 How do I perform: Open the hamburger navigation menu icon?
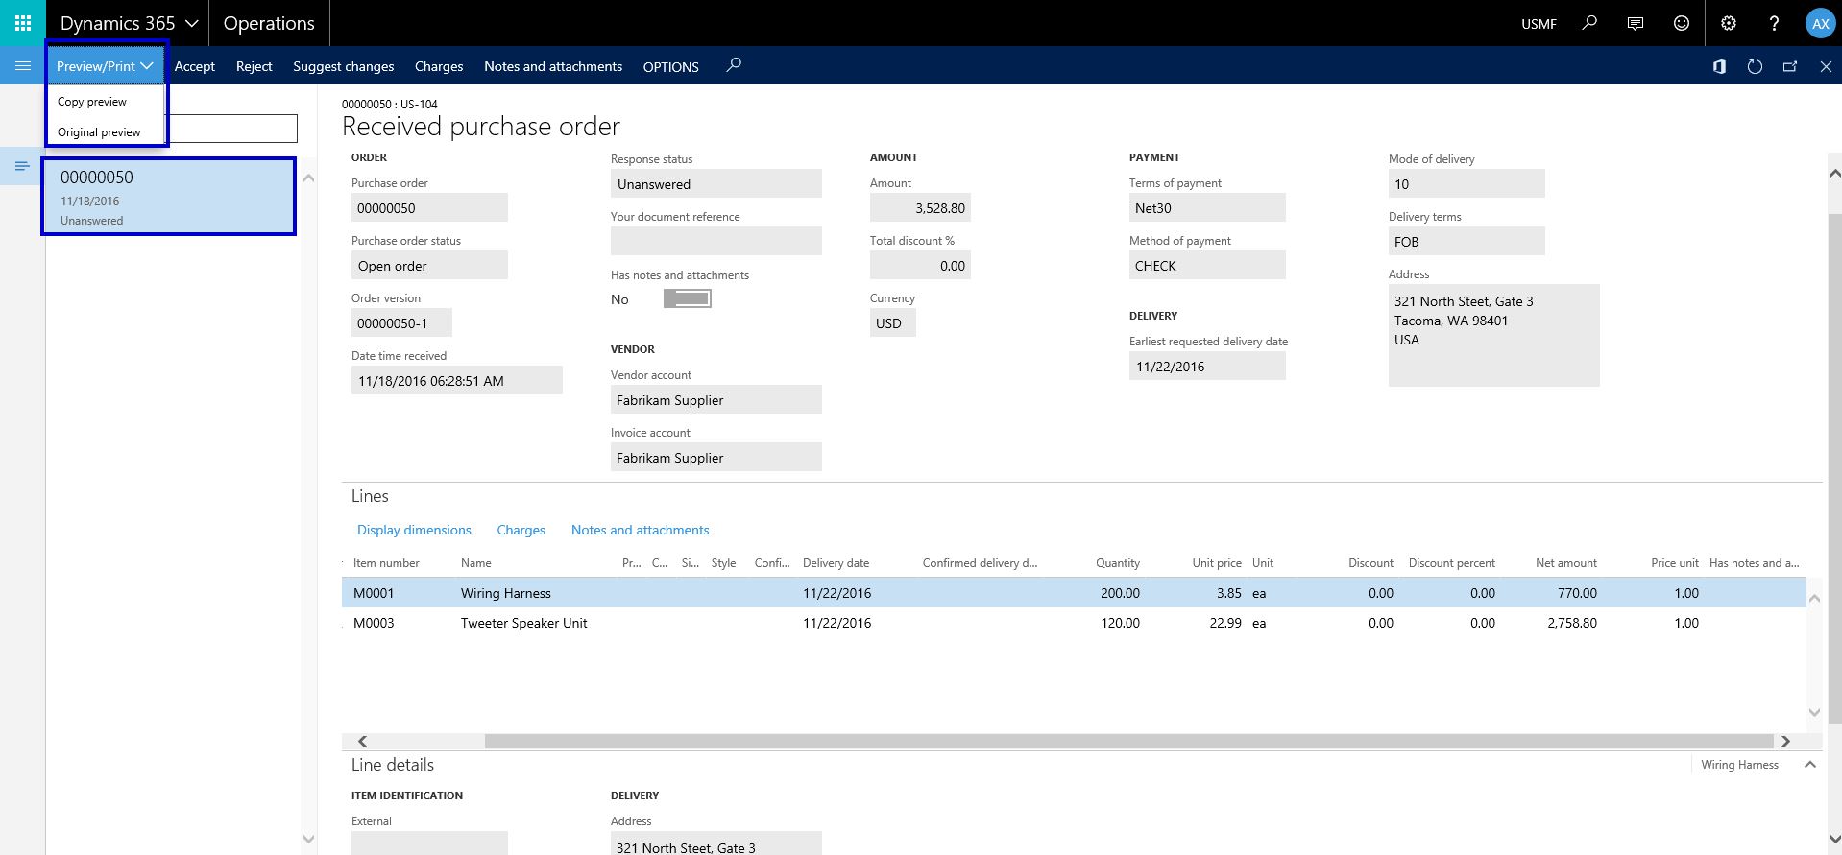tap(23, 66)
